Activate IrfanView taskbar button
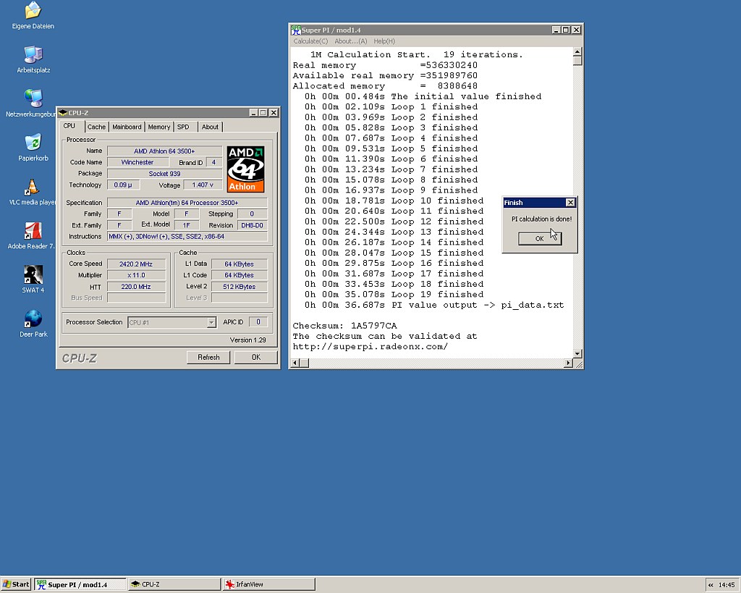Screen dimensions: 741x593 tap(269, 584)
